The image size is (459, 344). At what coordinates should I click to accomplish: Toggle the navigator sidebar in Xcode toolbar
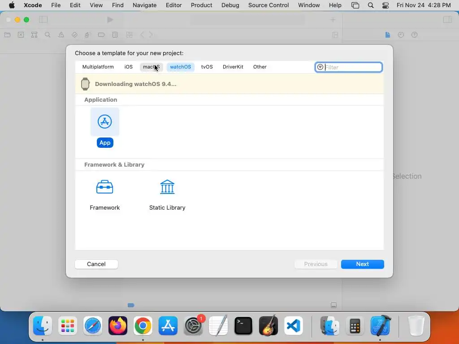pos(43,20)
